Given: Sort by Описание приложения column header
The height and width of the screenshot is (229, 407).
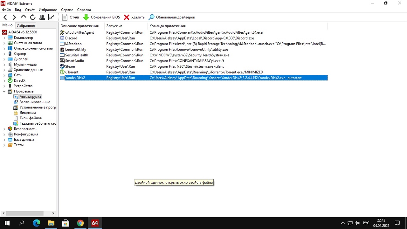Looking at the screenshot, I should coord(82,26).
